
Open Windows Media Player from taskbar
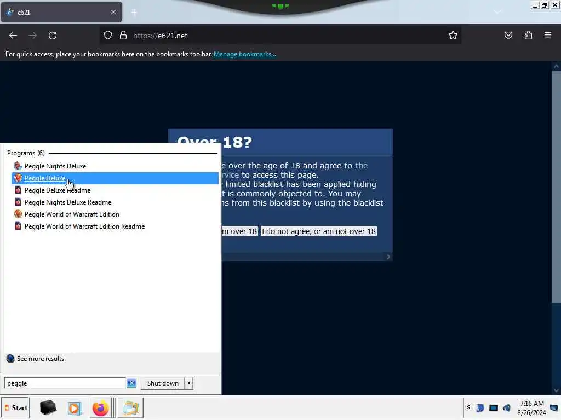click(x=75, y=408)
